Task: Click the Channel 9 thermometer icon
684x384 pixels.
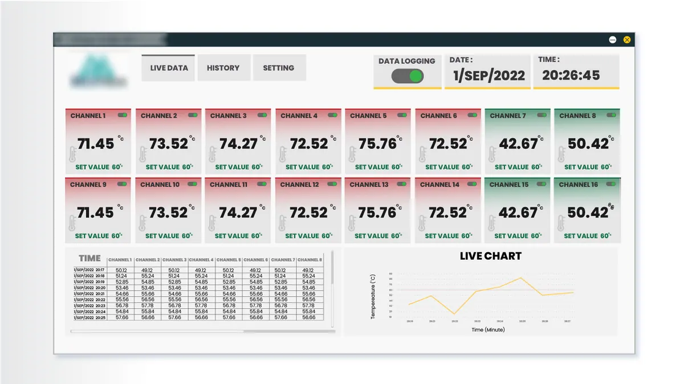Action: (72, 224)
